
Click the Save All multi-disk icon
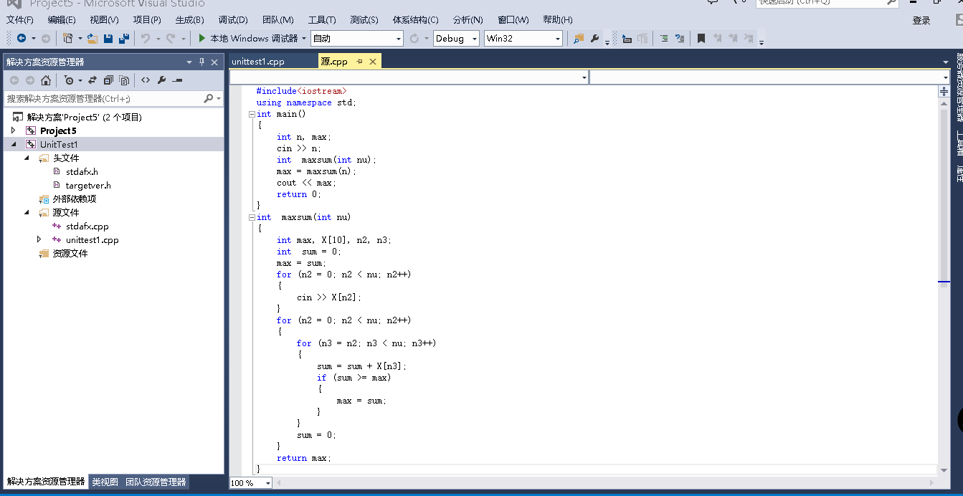(124, 38)
